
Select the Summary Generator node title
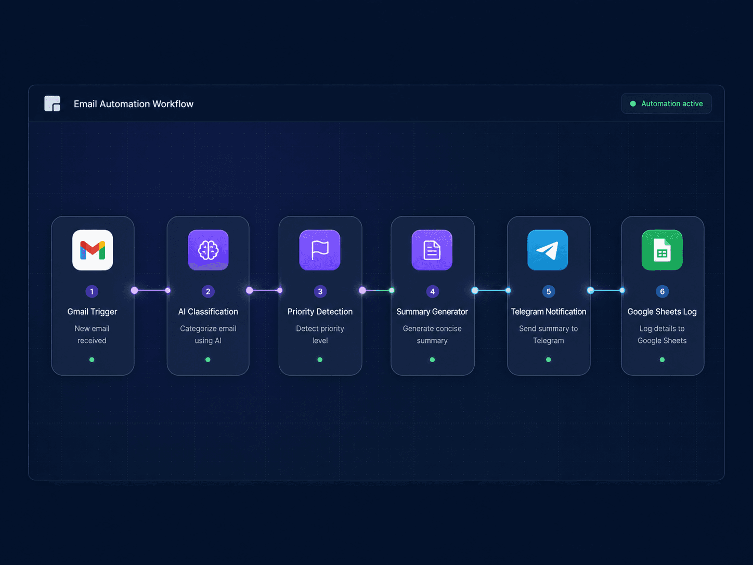(432, 312)
